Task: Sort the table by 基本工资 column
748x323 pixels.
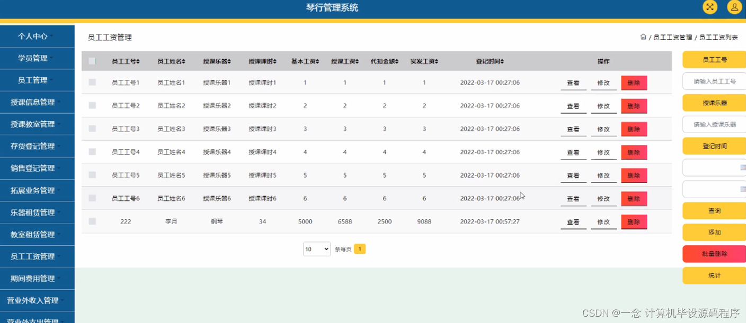Action: click(x=305, y=61)
